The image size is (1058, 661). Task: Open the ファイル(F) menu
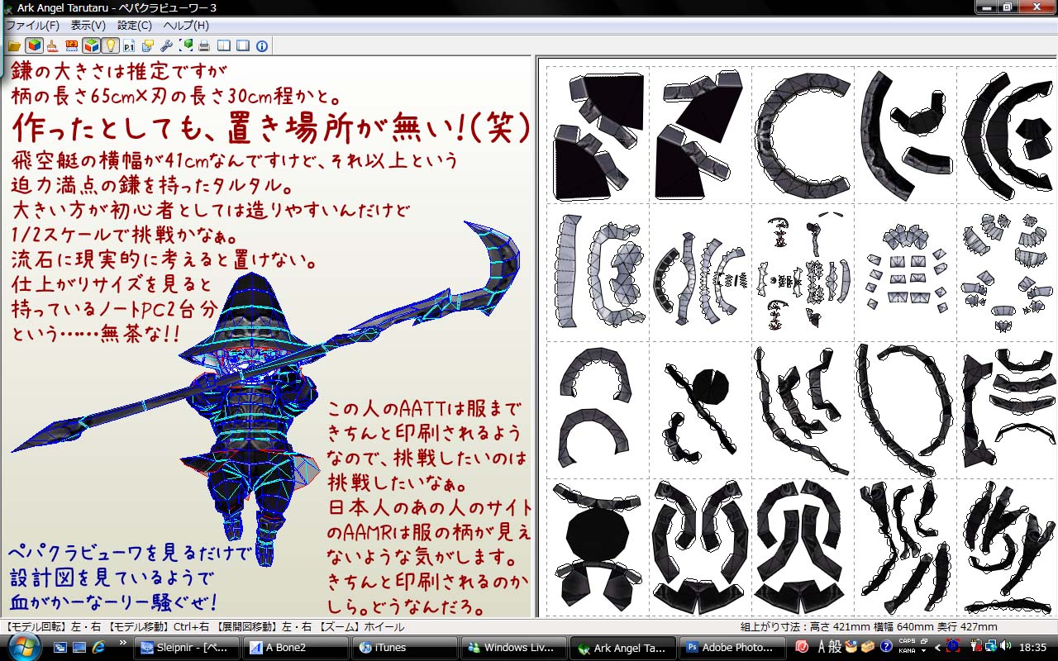32,26
